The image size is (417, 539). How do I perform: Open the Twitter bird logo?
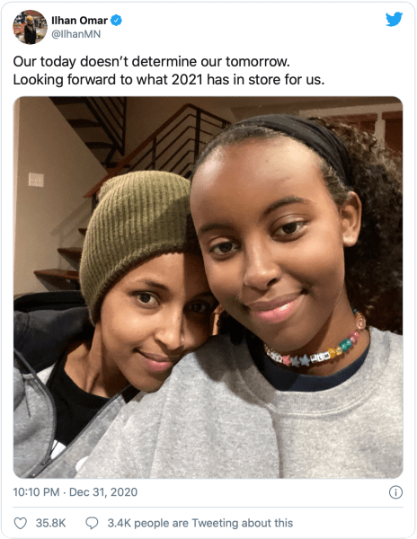[x=394, y=20]
